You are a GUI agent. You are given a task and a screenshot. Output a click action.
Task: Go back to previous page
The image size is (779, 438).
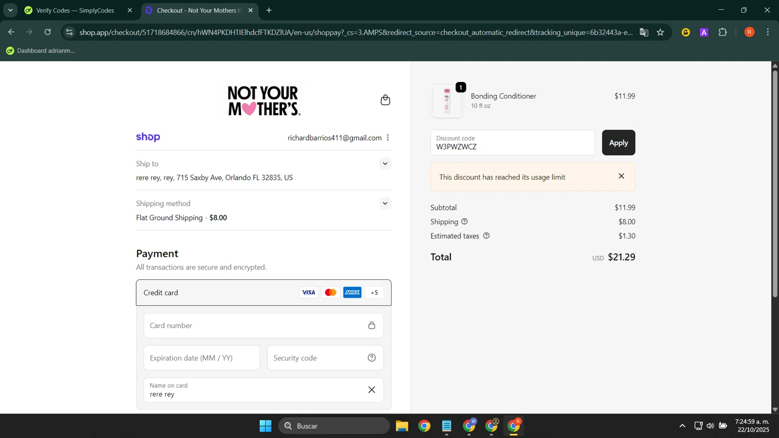[11, 32]
